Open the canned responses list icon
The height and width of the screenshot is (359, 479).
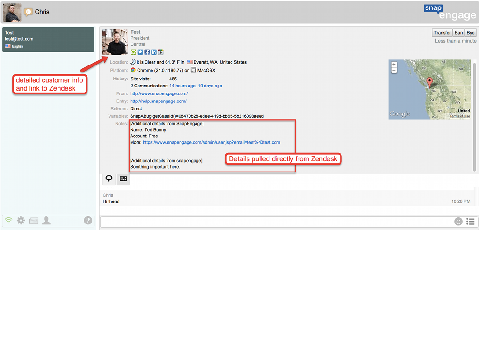pyautogui.click(x=471, y=222)
